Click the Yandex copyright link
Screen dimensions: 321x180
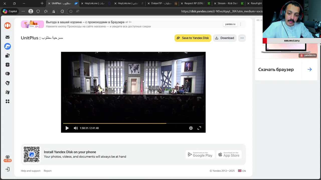tap(222, 171)
